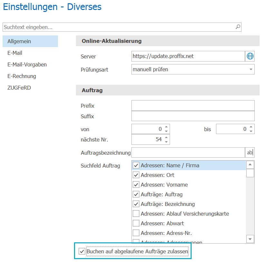
Task: Uncheck 'Adressen: Ort' checkbox
Action: pos(136,175)
